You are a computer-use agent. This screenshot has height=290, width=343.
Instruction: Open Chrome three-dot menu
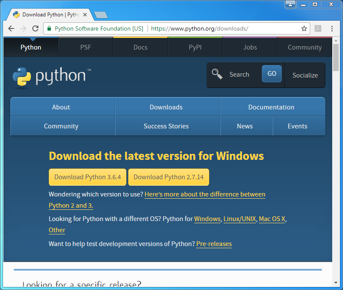pos(332,28)
